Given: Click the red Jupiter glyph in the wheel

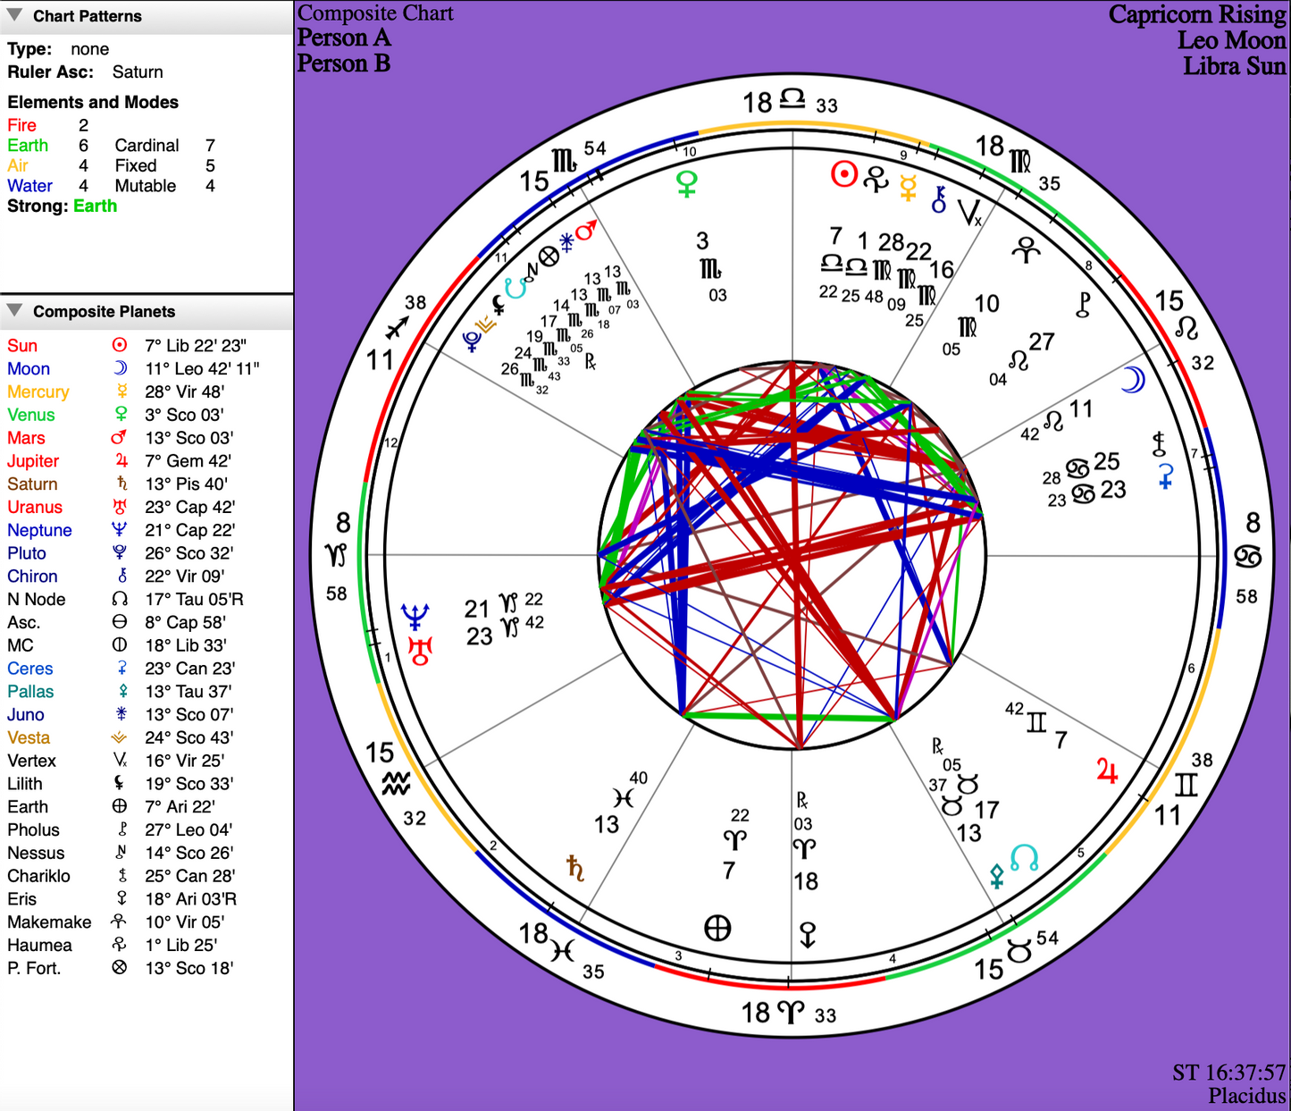Looking at the screenshot, I should [x=1107, y=770].
